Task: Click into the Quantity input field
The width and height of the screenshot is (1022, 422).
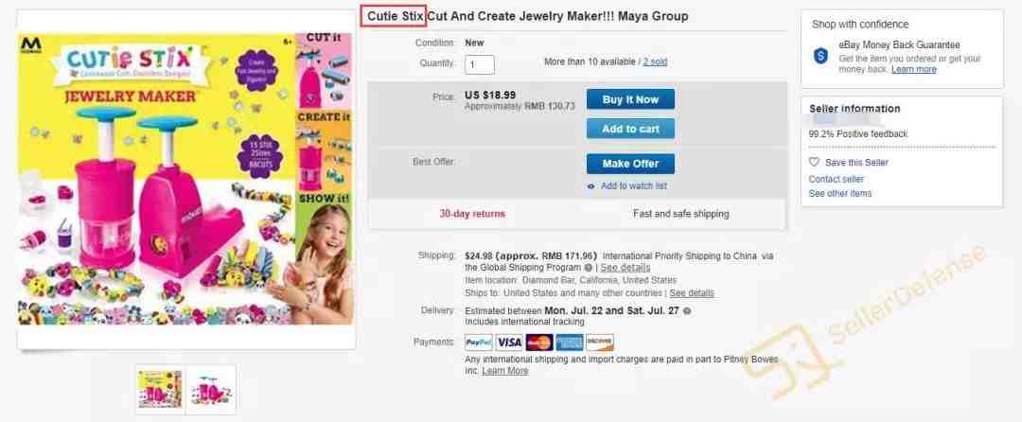Action: tap(480, 64)
